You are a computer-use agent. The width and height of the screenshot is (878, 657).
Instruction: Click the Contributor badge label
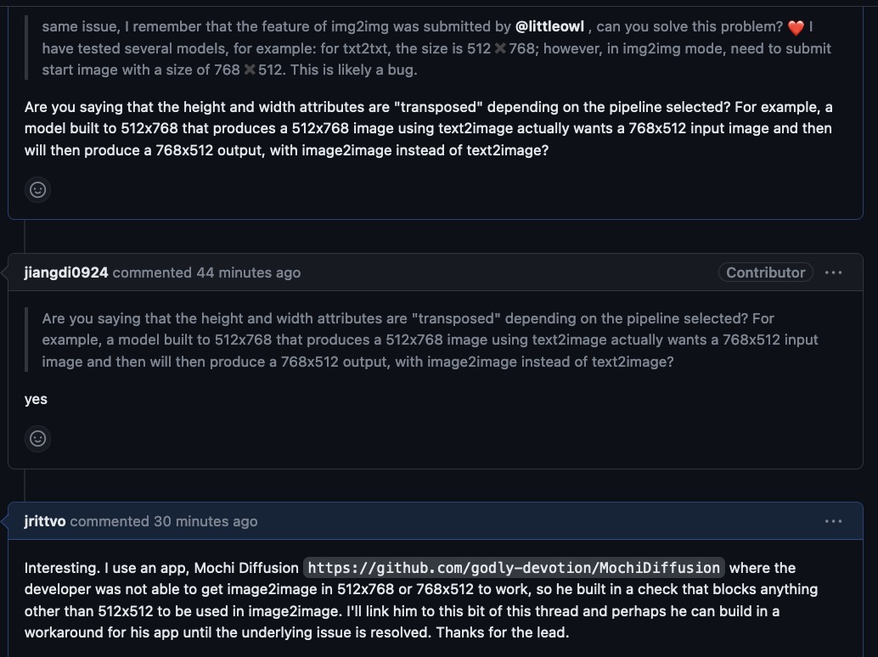tap(764, 272)
